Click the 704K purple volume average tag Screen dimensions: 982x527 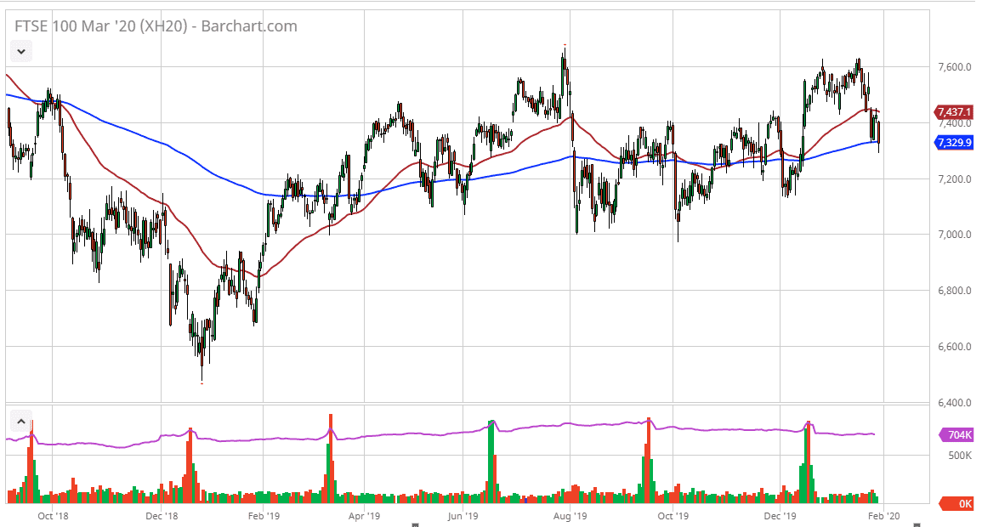click(957, 434)
